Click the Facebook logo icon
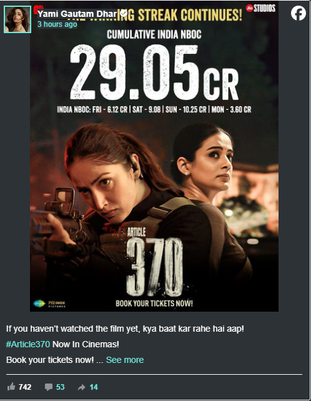The image size is (311, 401). (x=299, y=13)
